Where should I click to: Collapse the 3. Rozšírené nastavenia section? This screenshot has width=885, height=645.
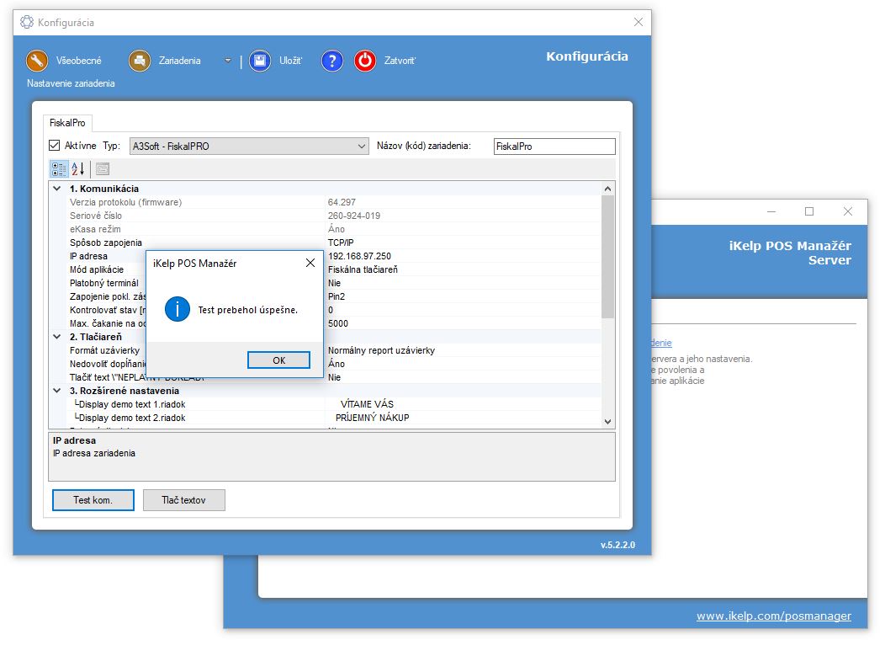tap(57, 391)
